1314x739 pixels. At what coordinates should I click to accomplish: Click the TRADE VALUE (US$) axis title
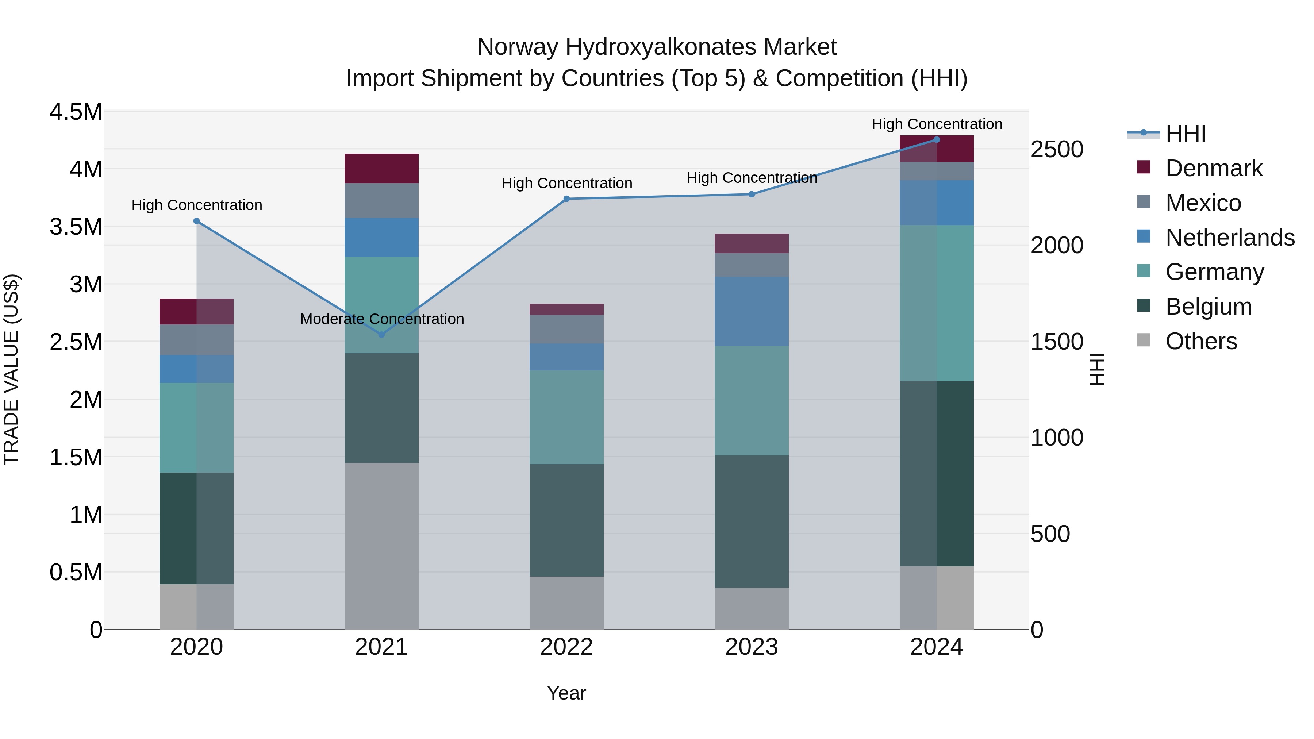[11, 370]
